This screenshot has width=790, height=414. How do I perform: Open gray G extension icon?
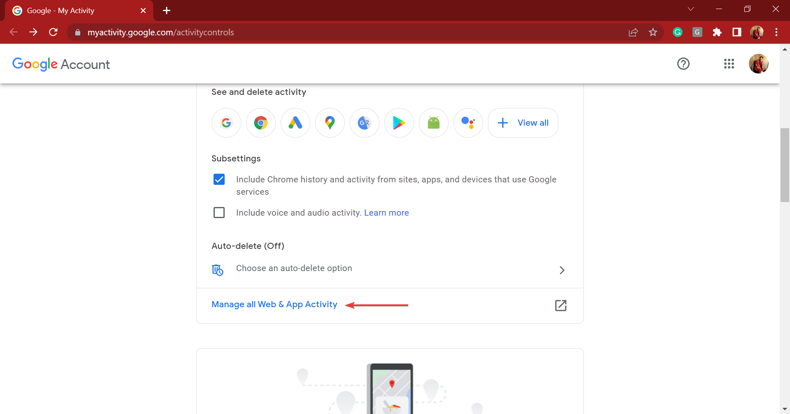coord(697,32)
